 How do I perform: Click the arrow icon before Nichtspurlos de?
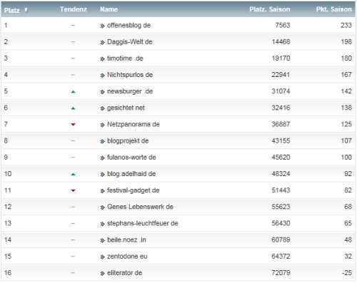point(102,76)
